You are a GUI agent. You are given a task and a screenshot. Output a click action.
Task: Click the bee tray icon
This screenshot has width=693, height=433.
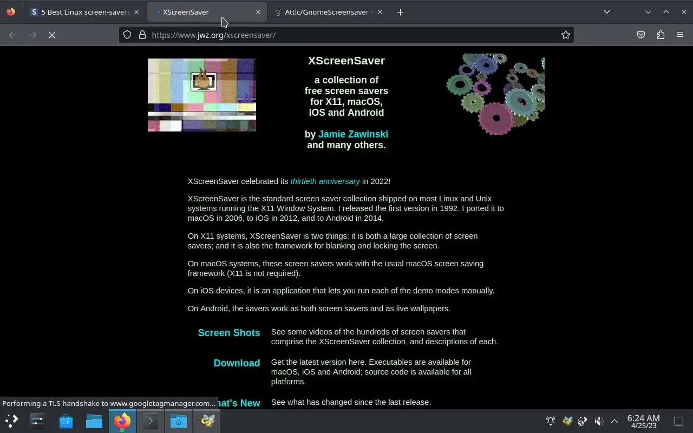tap(567, 421)
